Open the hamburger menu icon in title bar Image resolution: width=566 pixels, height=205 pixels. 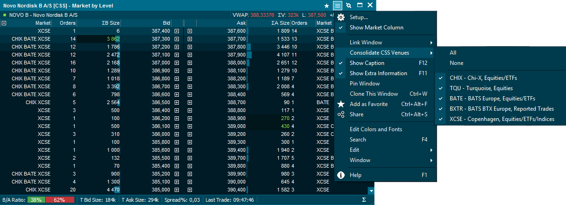338,5
